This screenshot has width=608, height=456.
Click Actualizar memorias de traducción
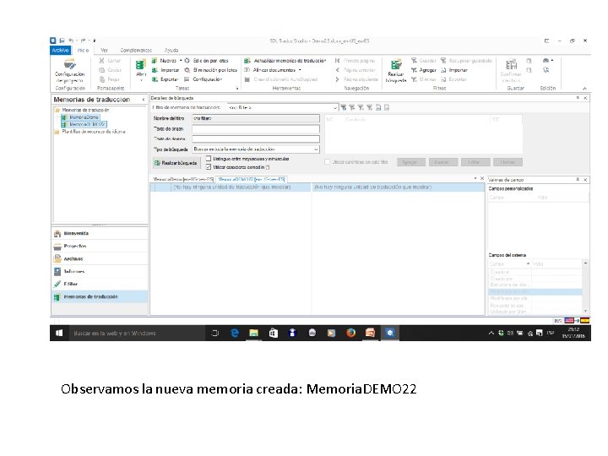click(x=285, y=61)
